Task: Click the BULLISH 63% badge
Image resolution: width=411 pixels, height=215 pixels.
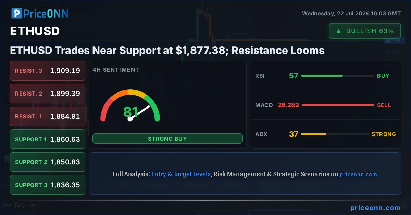Action: pos(365,31)
